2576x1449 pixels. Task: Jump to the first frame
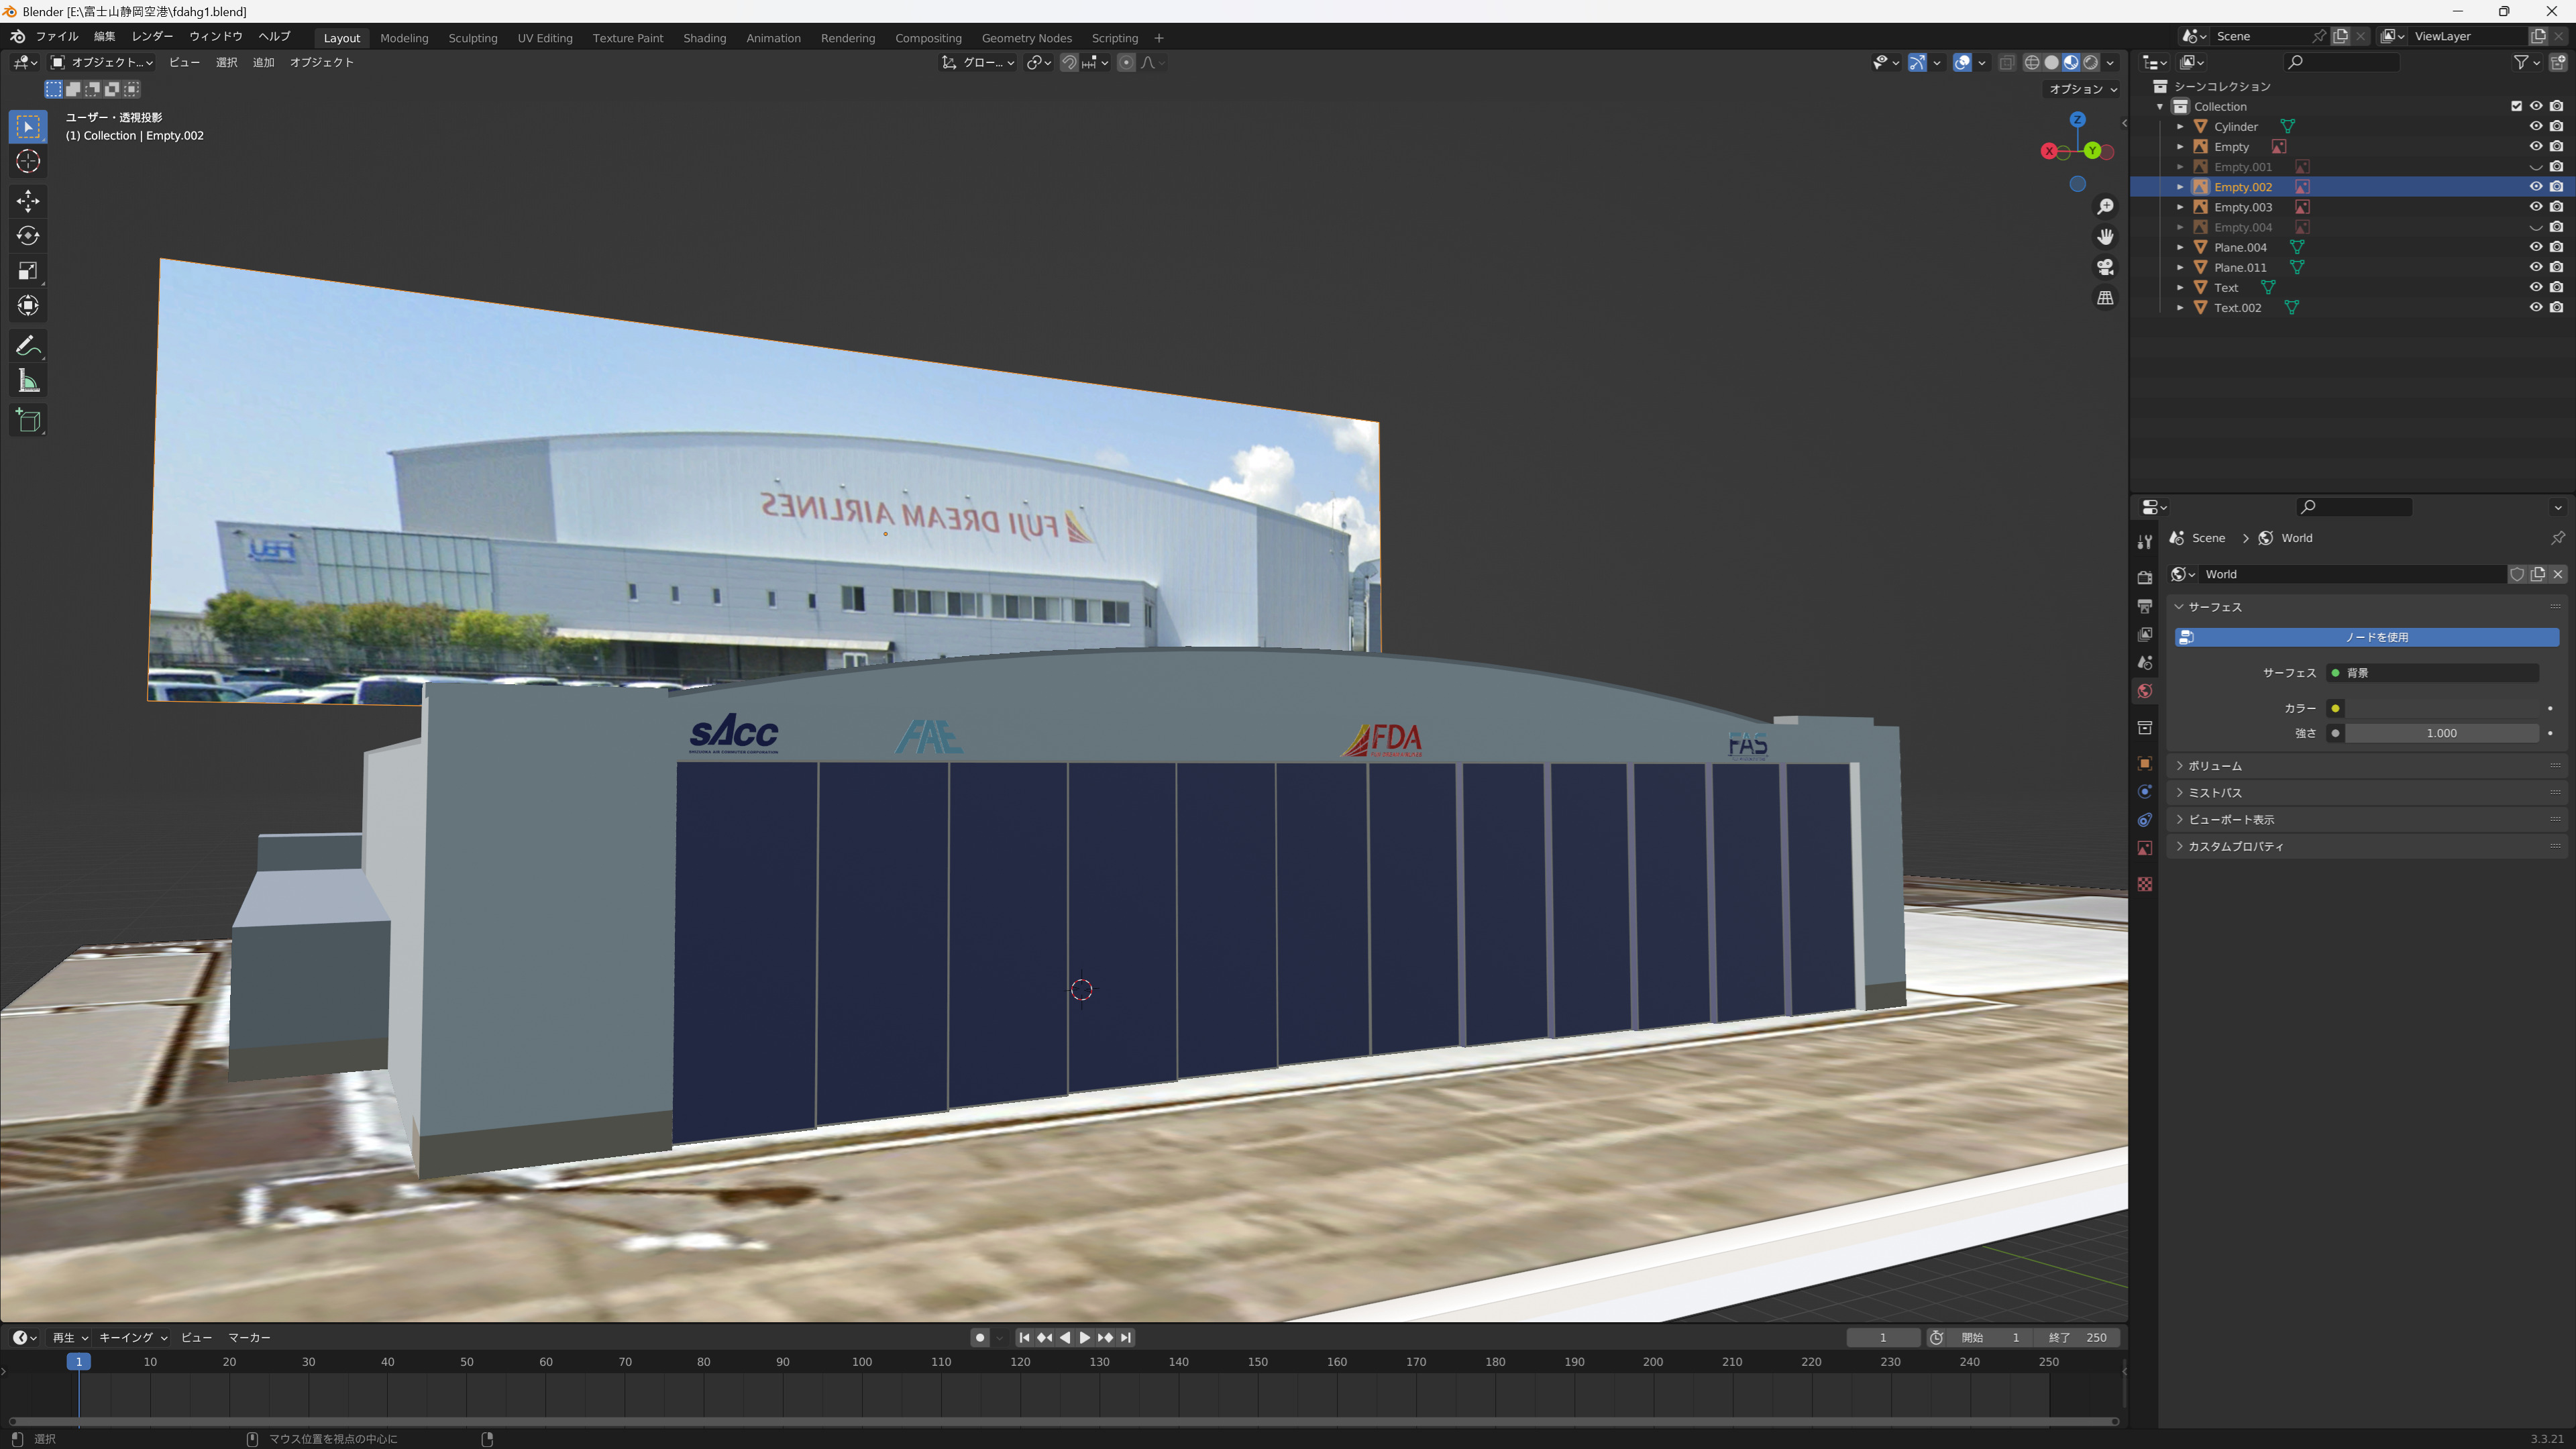[x=1024, y=1338]
